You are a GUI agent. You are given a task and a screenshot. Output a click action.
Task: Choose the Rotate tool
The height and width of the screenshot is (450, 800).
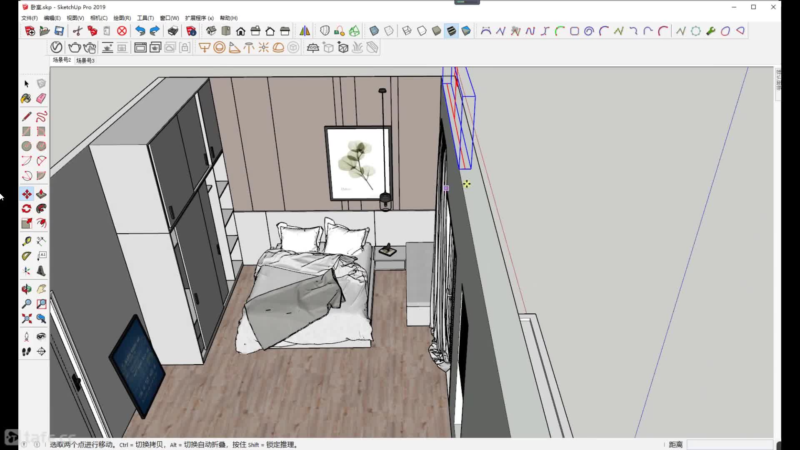pyautogui.click(x=27, y=209)
